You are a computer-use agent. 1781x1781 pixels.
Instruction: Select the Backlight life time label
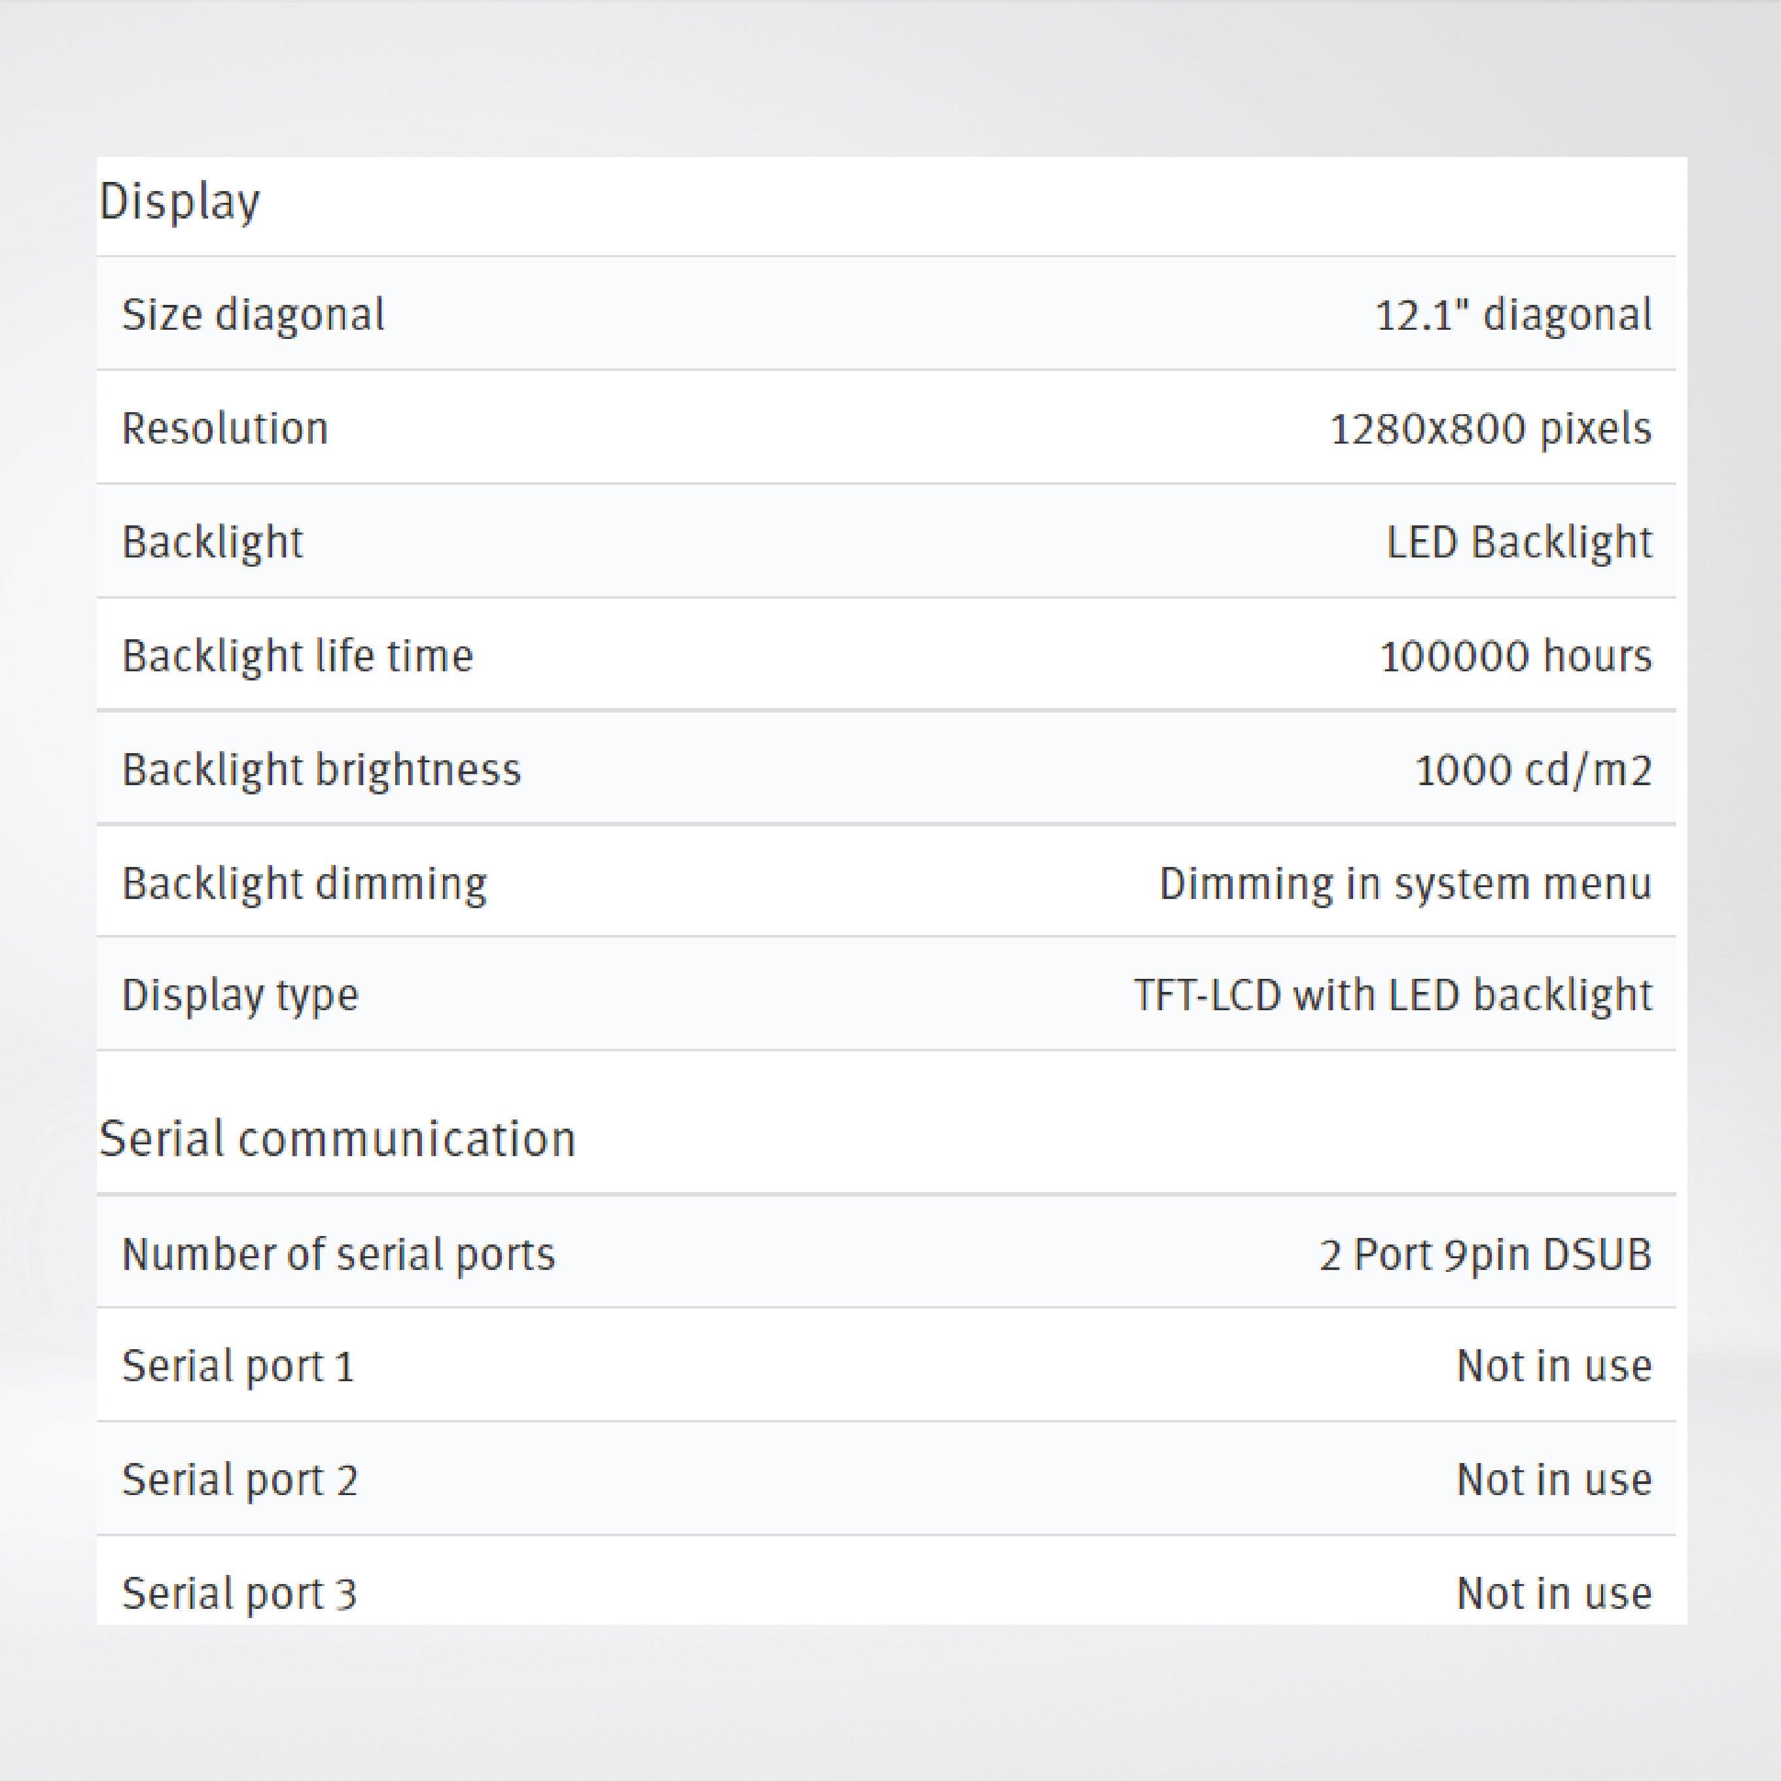tap(297, 656)
